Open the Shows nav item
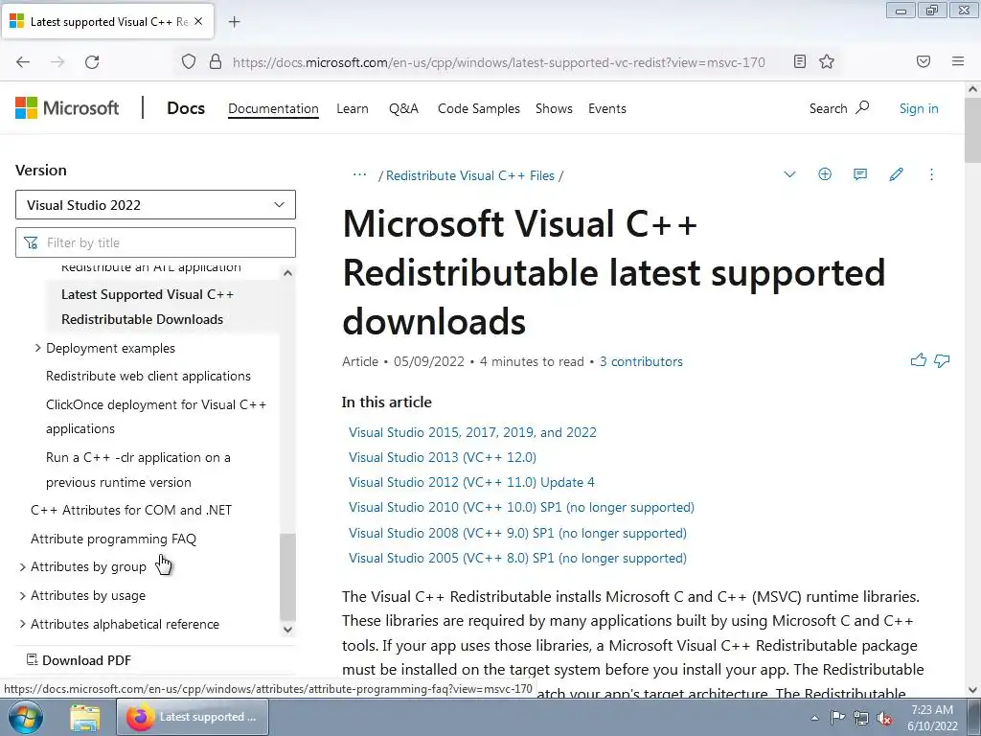 554,108
